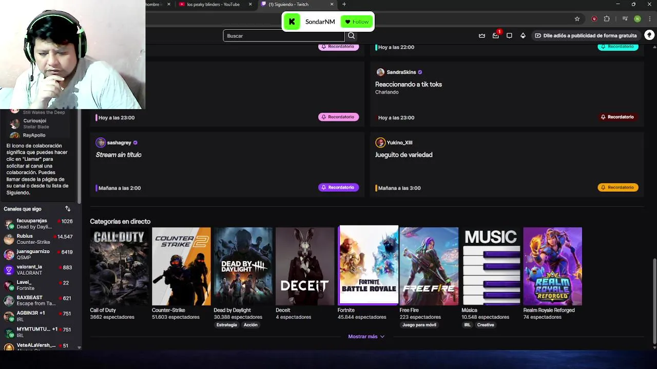Image resolution: width=657 pixels, height=369 pixels.
Task: Set the purple Recordatorio on sashagrey stream
Action: (x=338, y=187)
